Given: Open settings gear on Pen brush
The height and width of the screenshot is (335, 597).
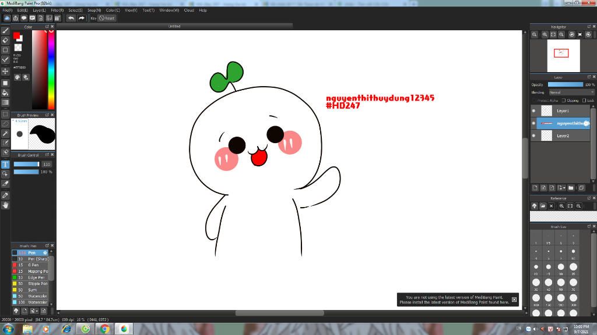Looking at the screenshot, I should point(45,253).
